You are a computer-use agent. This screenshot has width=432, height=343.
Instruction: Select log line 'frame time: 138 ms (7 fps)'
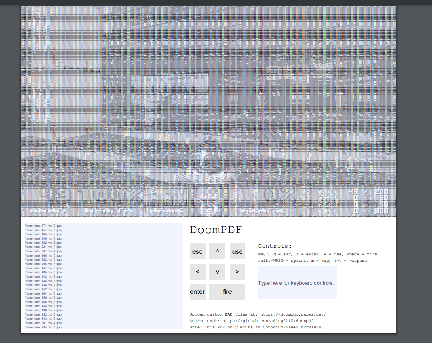point(43,285)
